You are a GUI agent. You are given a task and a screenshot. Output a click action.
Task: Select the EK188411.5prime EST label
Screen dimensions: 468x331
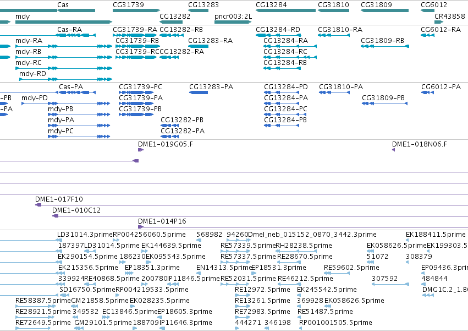click(x=436, y=235)
